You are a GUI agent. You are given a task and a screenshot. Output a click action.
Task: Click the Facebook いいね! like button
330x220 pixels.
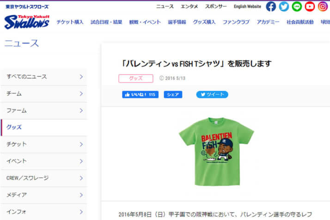(140, 95)
